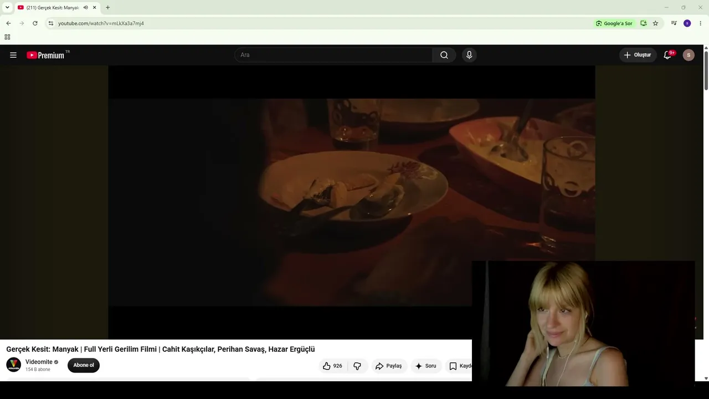The width and height of the screenshot is (709, 399).
Task: Like the video with 926 likes
Action: 332,366
